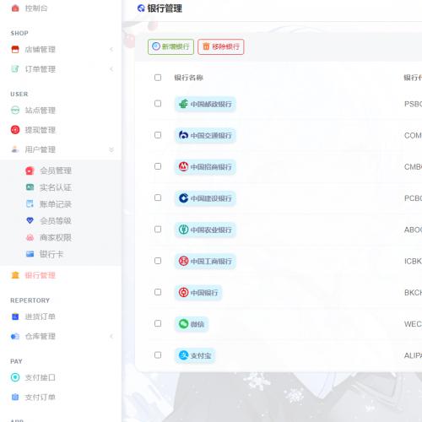
Task: Expand the 店铺管理 submenu arrow
Action: point(111,50)
